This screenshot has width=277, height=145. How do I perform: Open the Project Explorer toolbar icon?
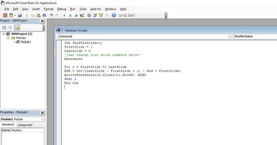89,15
